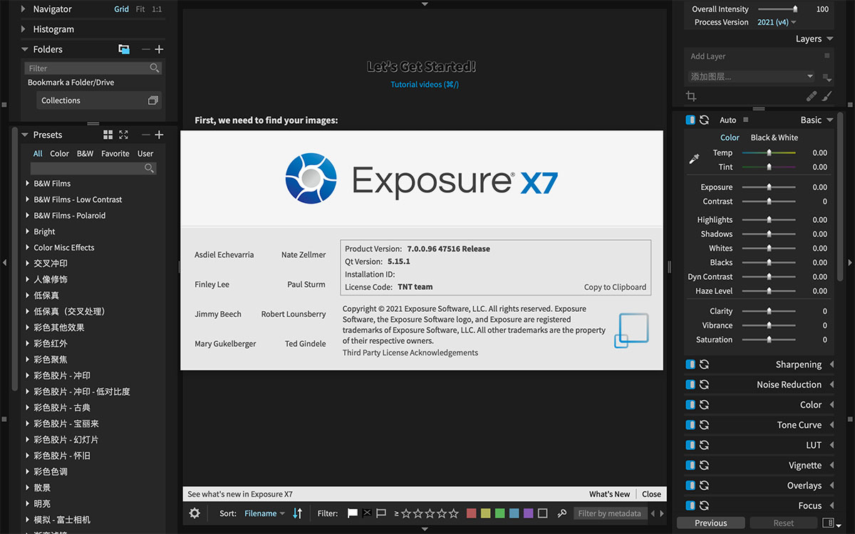This screenshot has width=855, height=534.
Task: Expand presets panel to full screen
Action: (x=123, y=135)
